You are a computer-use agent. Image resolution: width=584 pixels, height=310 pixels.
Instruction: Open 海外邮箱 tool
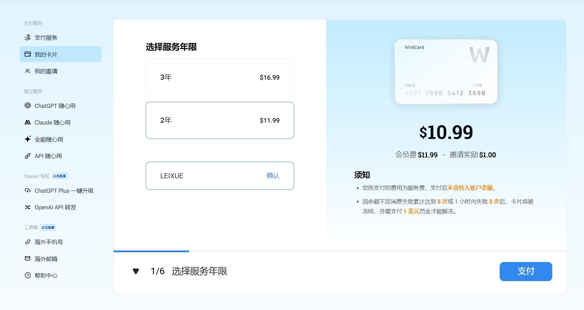point(61,259)
